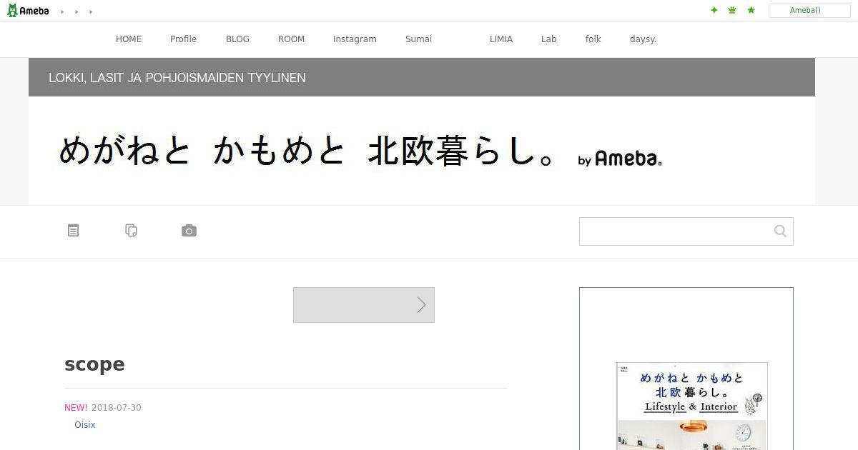
Task: Click the gray next-arrow button
Action: point(364,305)
